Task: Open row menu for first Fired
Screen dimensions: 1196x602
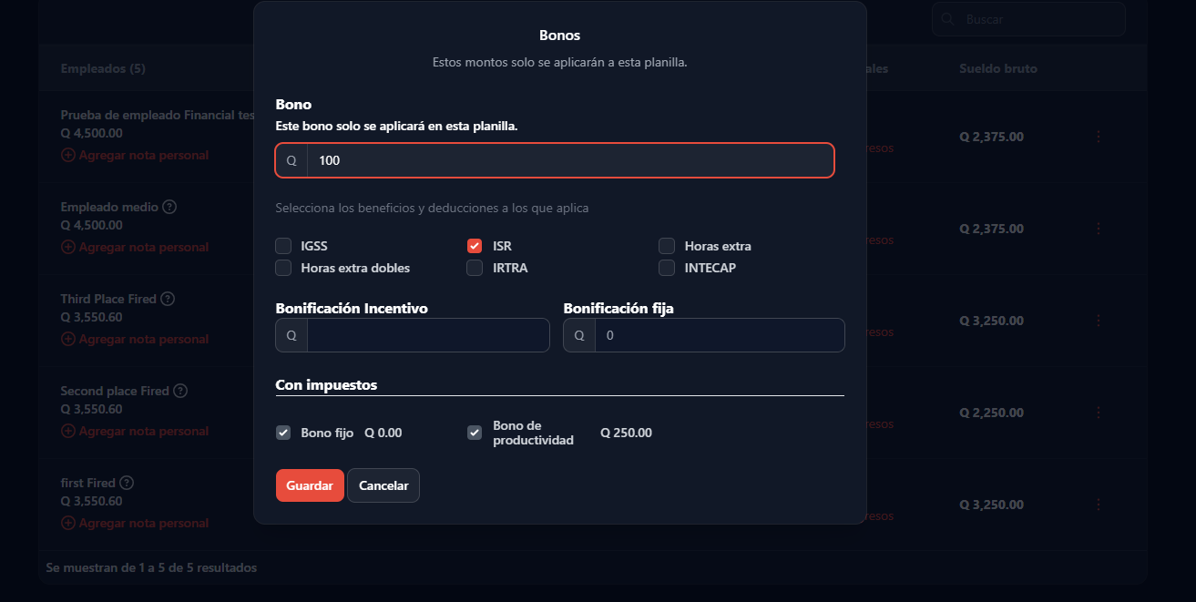Action: tap(1098, 505)
